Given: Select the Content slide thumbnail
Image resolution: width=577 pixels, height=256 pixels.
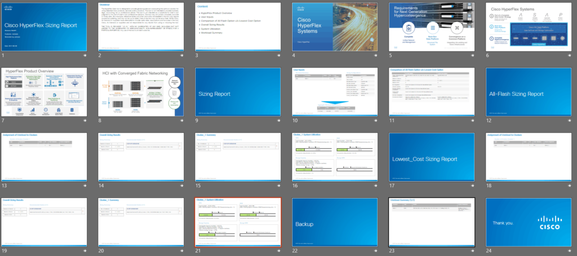Looking at the screenshot, I should click(x=238, y=27).
